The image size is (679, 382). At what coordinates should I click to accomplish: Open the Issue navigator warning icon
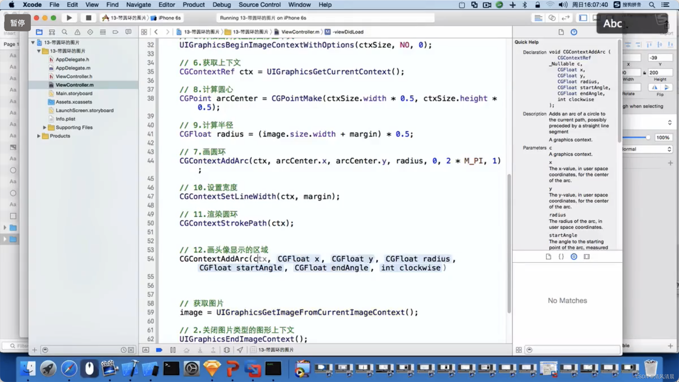point(77,32)
